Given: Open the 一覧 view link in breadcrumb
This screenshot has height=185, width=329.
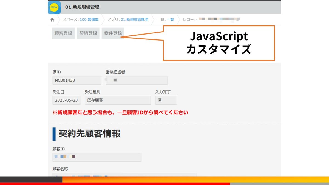Looking at the screenshot, I should 170,19.
